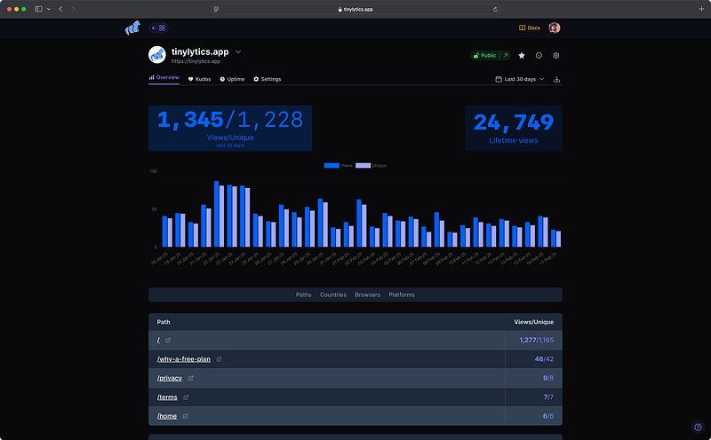This screenshot has width=711, height=440.
Task: Open site settings gear icon
Action: (556, 55)
